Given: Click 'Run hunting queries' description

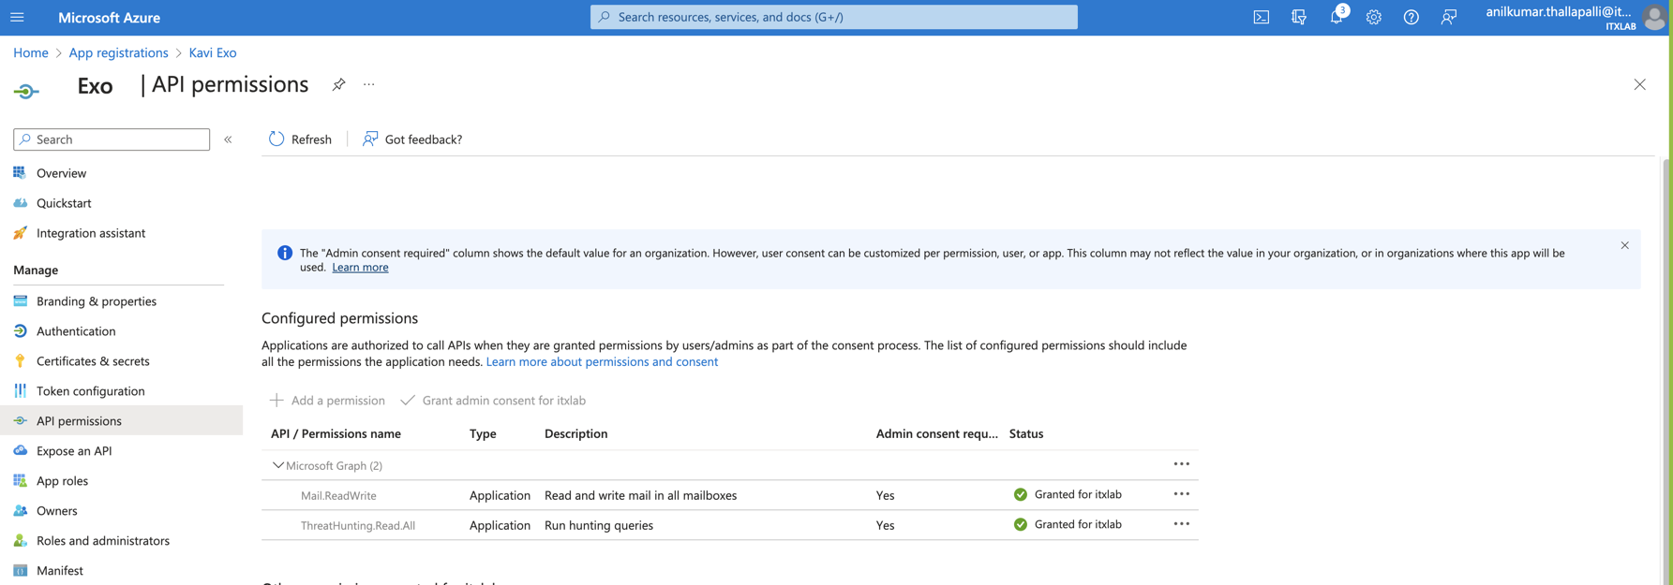Looking at the screenshot, I should click(599, 525).
